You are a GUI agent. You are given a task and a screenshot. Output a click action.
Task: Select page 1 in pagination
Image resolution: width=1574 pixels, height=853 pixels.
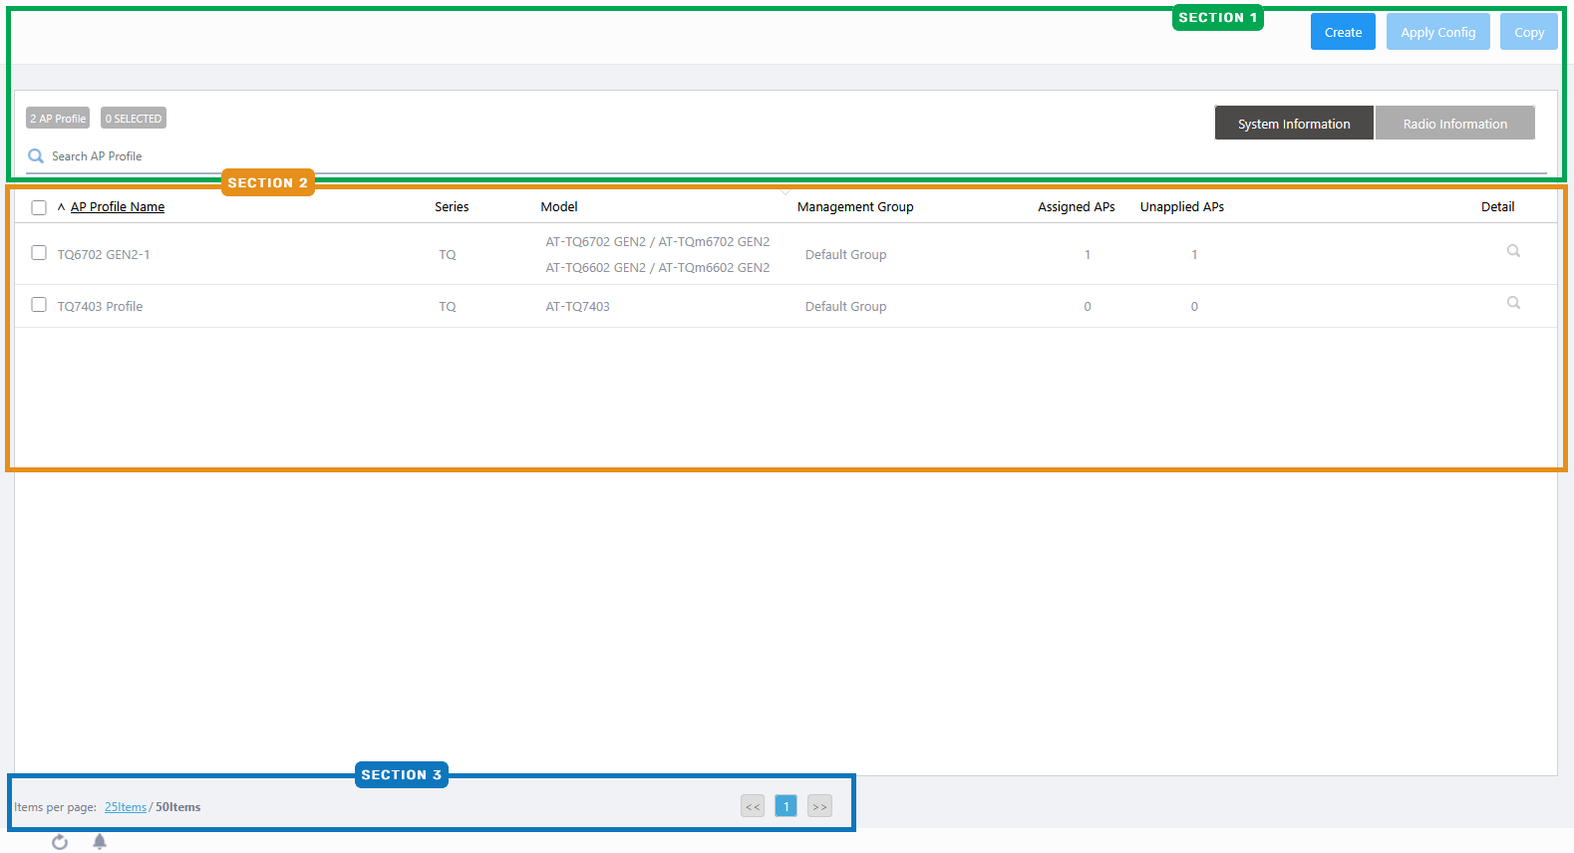tap(786, 806)
